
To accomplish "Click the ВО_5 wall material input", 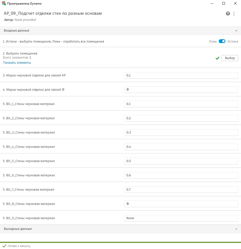I will tap(181, 161).
